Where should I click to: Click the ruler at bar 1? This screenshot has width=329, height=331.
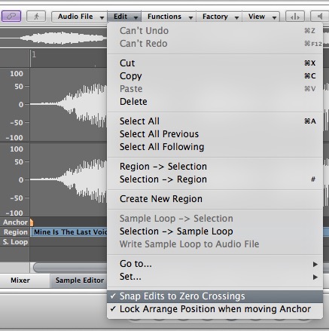pos(34,54)
